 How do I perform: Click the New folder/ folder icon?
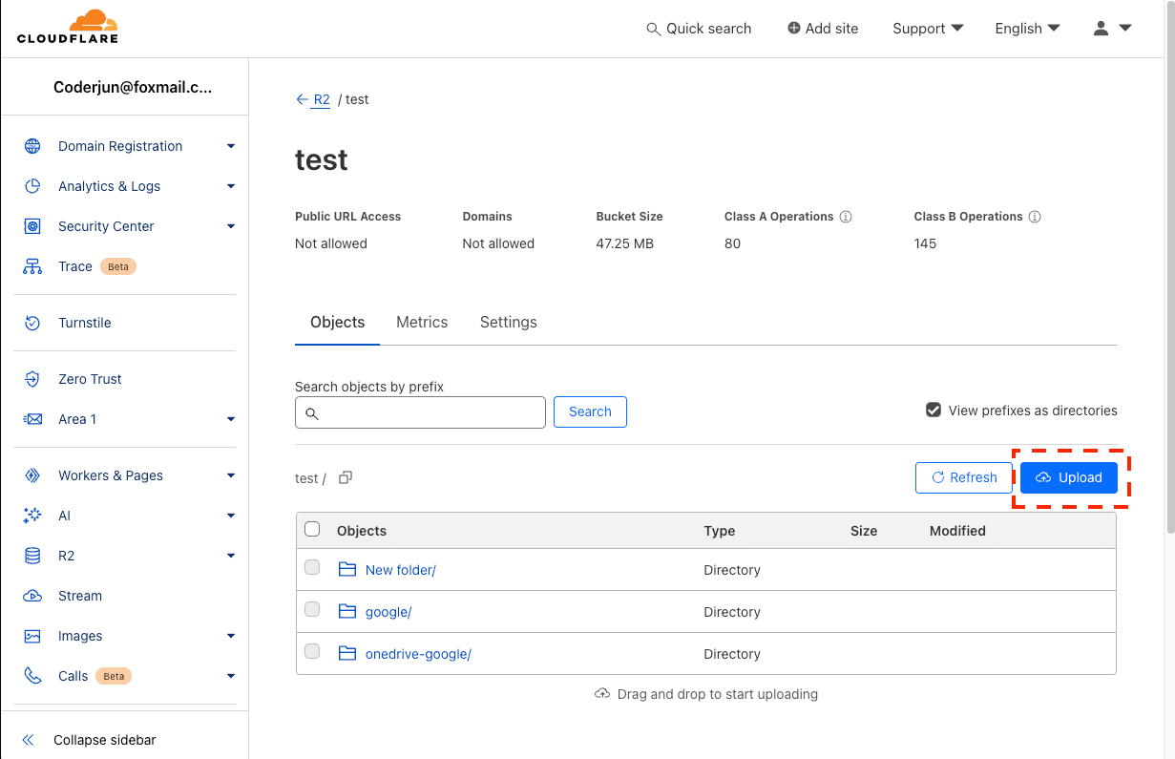[347, 570]
